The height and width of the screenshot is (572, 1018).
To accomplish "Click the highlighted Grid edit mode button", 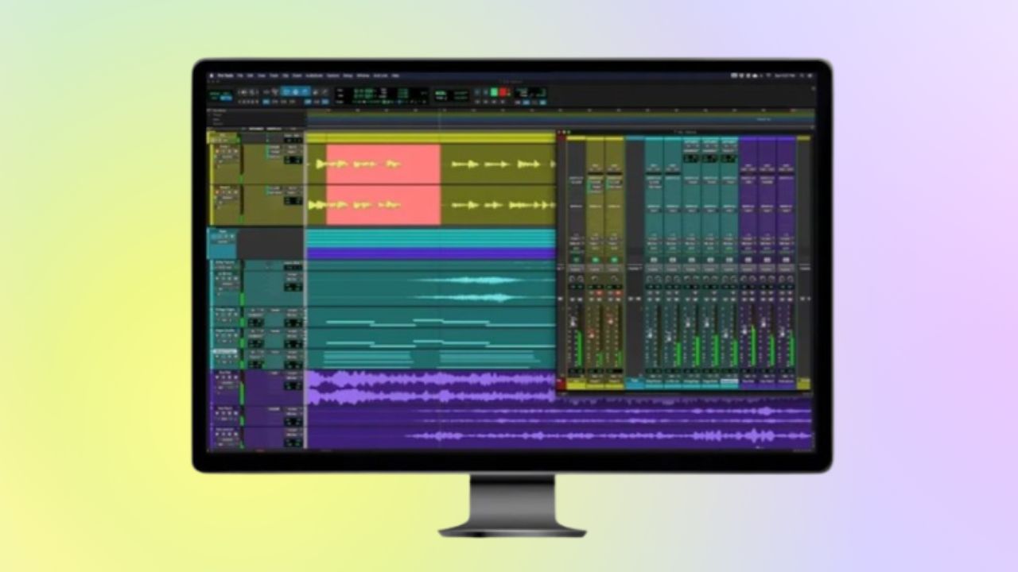I will (x=226, y=98).
